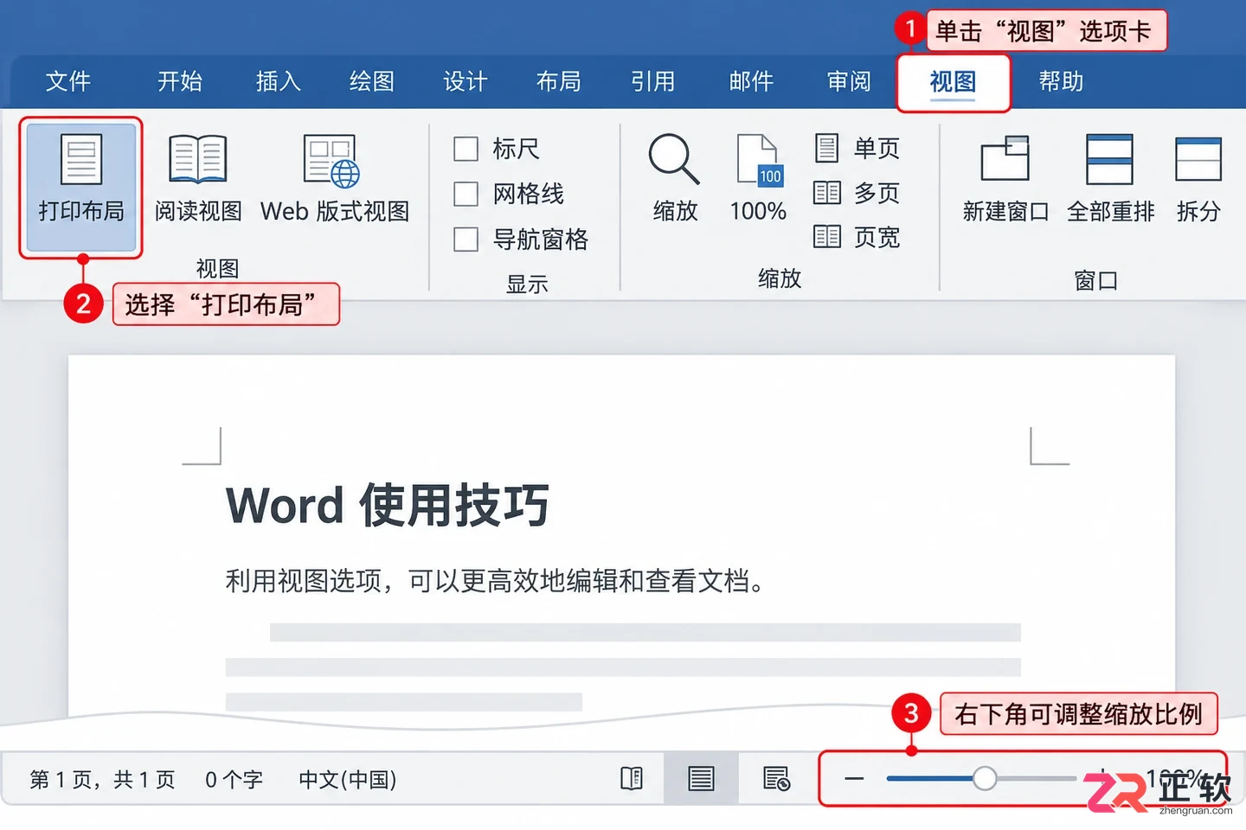Click the 视图 ribbon tab
This screenshot has width=1246, height=830.
(953, 82)
